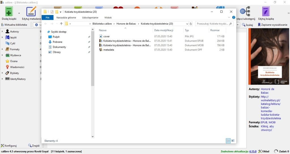Expand the Identyfikatory tree node
This screenshot has height=154, width=290.
[2, 79]
